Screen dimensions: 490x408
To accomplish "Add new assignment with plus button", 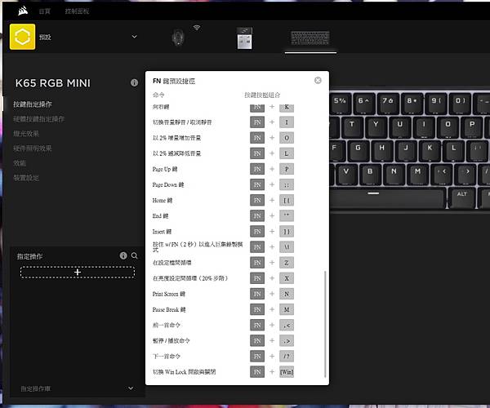I will point(78,273).
